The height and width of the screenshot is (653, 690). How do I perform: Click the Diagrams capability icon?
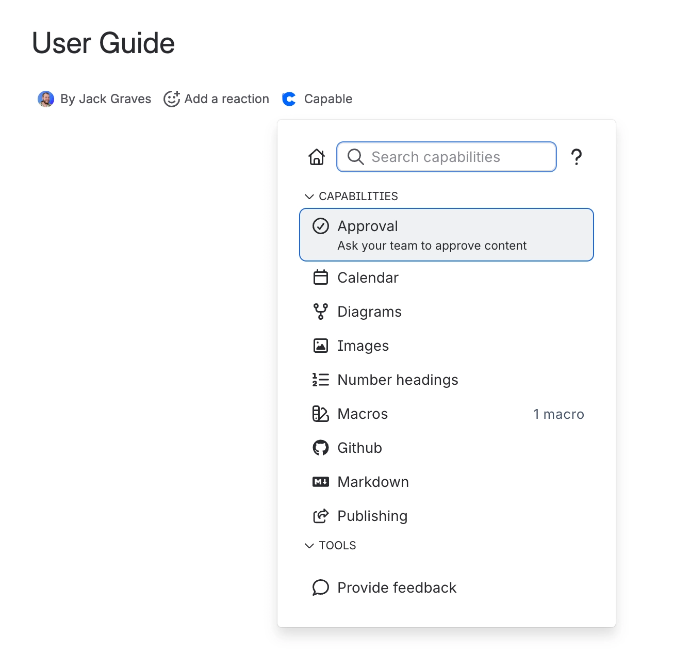tap(321, 311)
